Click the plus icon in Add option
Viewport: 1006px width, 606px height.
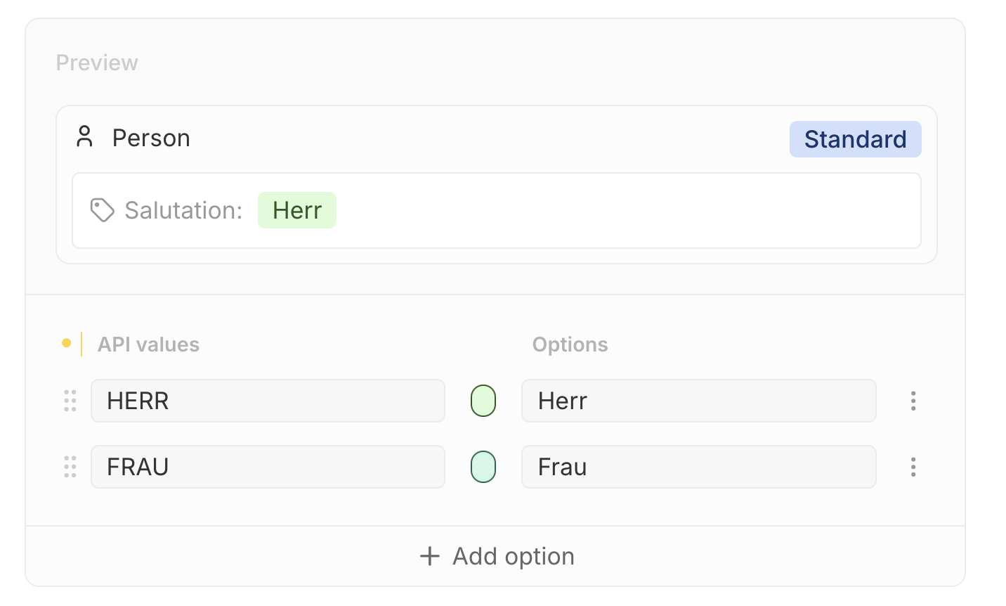[x=429, y=556]
